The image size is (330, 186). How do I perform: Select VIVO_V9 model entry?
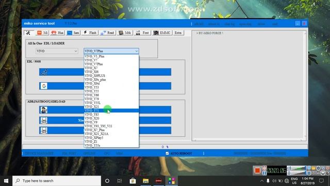click(111, 122)
